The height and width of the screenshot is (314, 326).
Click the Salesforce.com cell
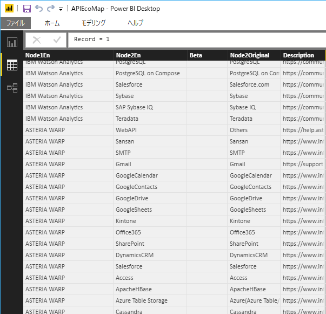[x=254, y=85]
